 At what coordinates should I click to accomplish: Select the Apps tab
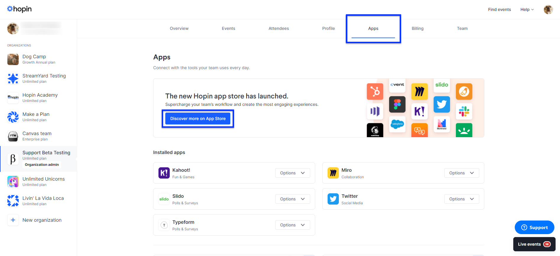tap(373, 28)
